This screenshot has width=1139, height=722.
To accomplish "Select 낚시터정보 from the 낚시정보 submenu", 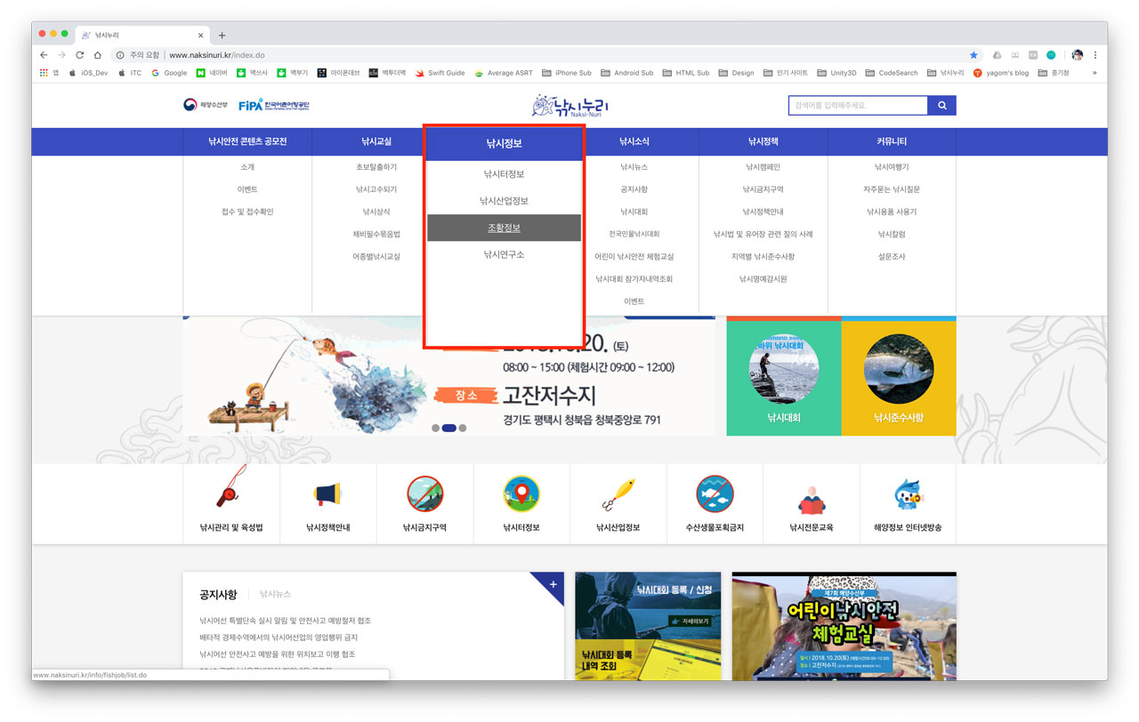I will pyautogui.click(x=504, y=174).
